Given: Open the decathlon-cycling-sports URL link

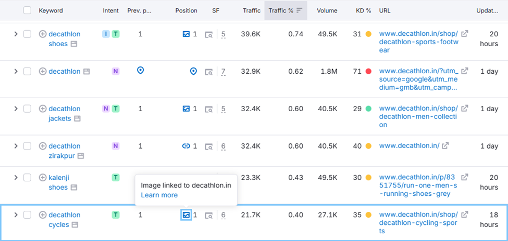Looking at the screenshot, I should [x=418, y=223].
